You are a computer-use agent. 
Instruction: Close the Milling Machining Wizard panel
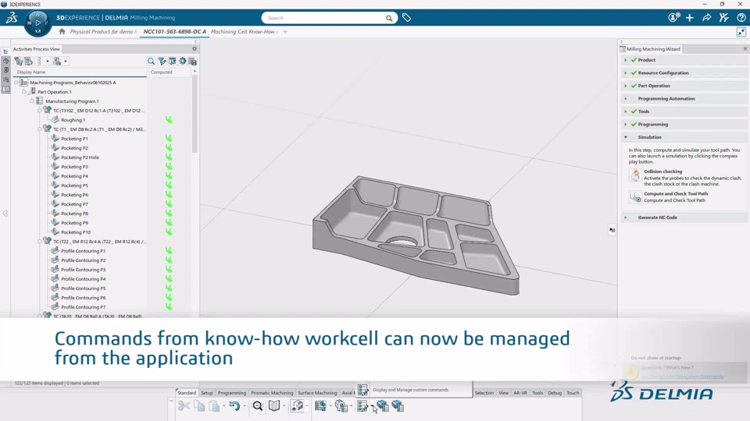[745, 48]
